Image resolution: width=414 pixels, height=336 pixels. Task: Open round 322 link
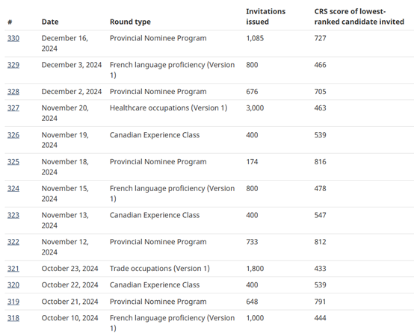[x=13, y=242]
